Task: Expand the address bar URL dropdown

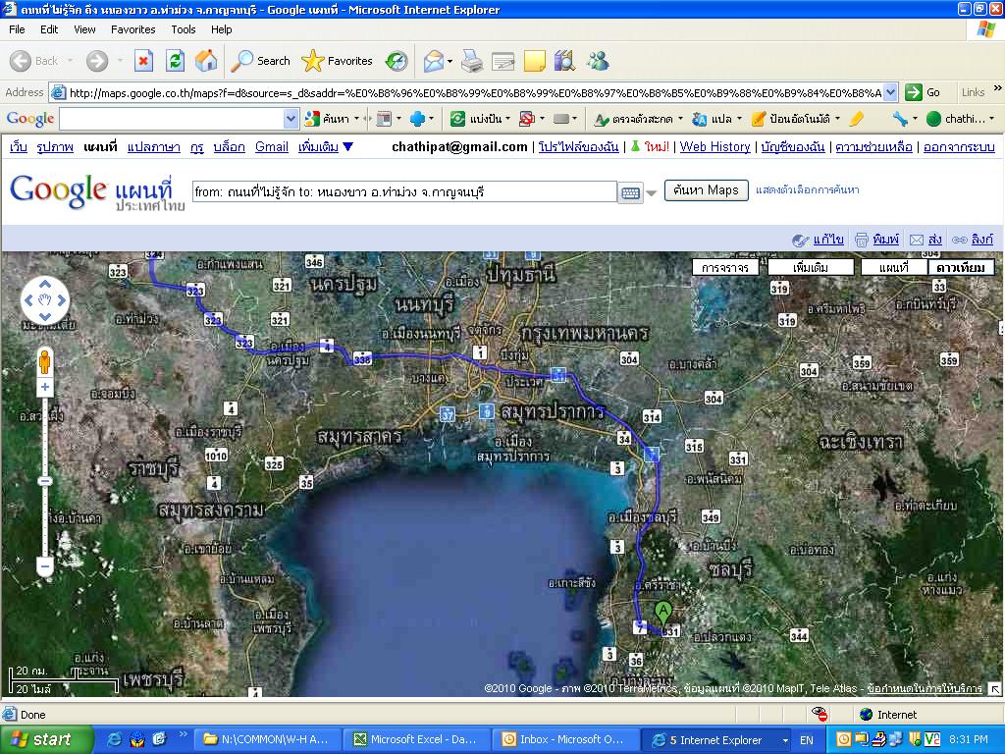Action: 890,92
